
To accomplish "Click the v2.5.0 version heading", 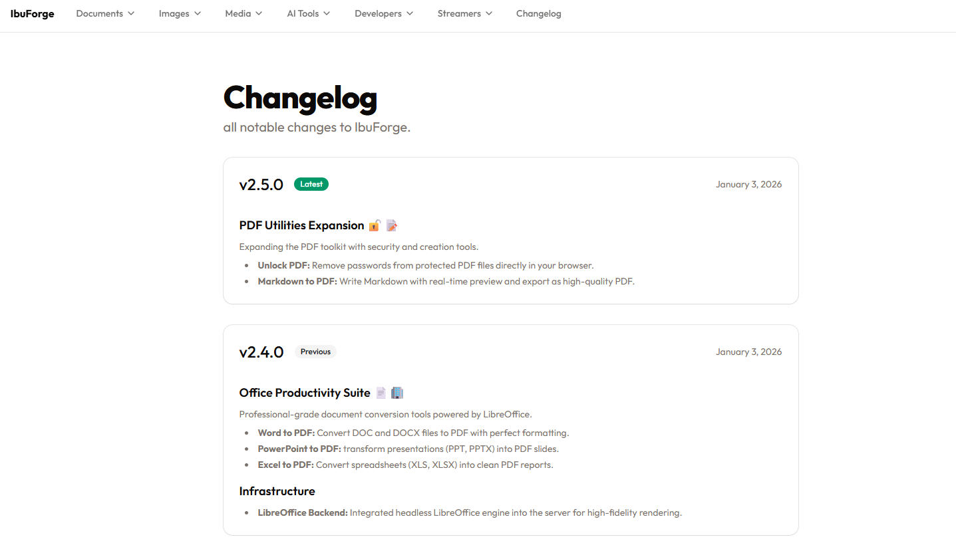I will pos(261,184).
